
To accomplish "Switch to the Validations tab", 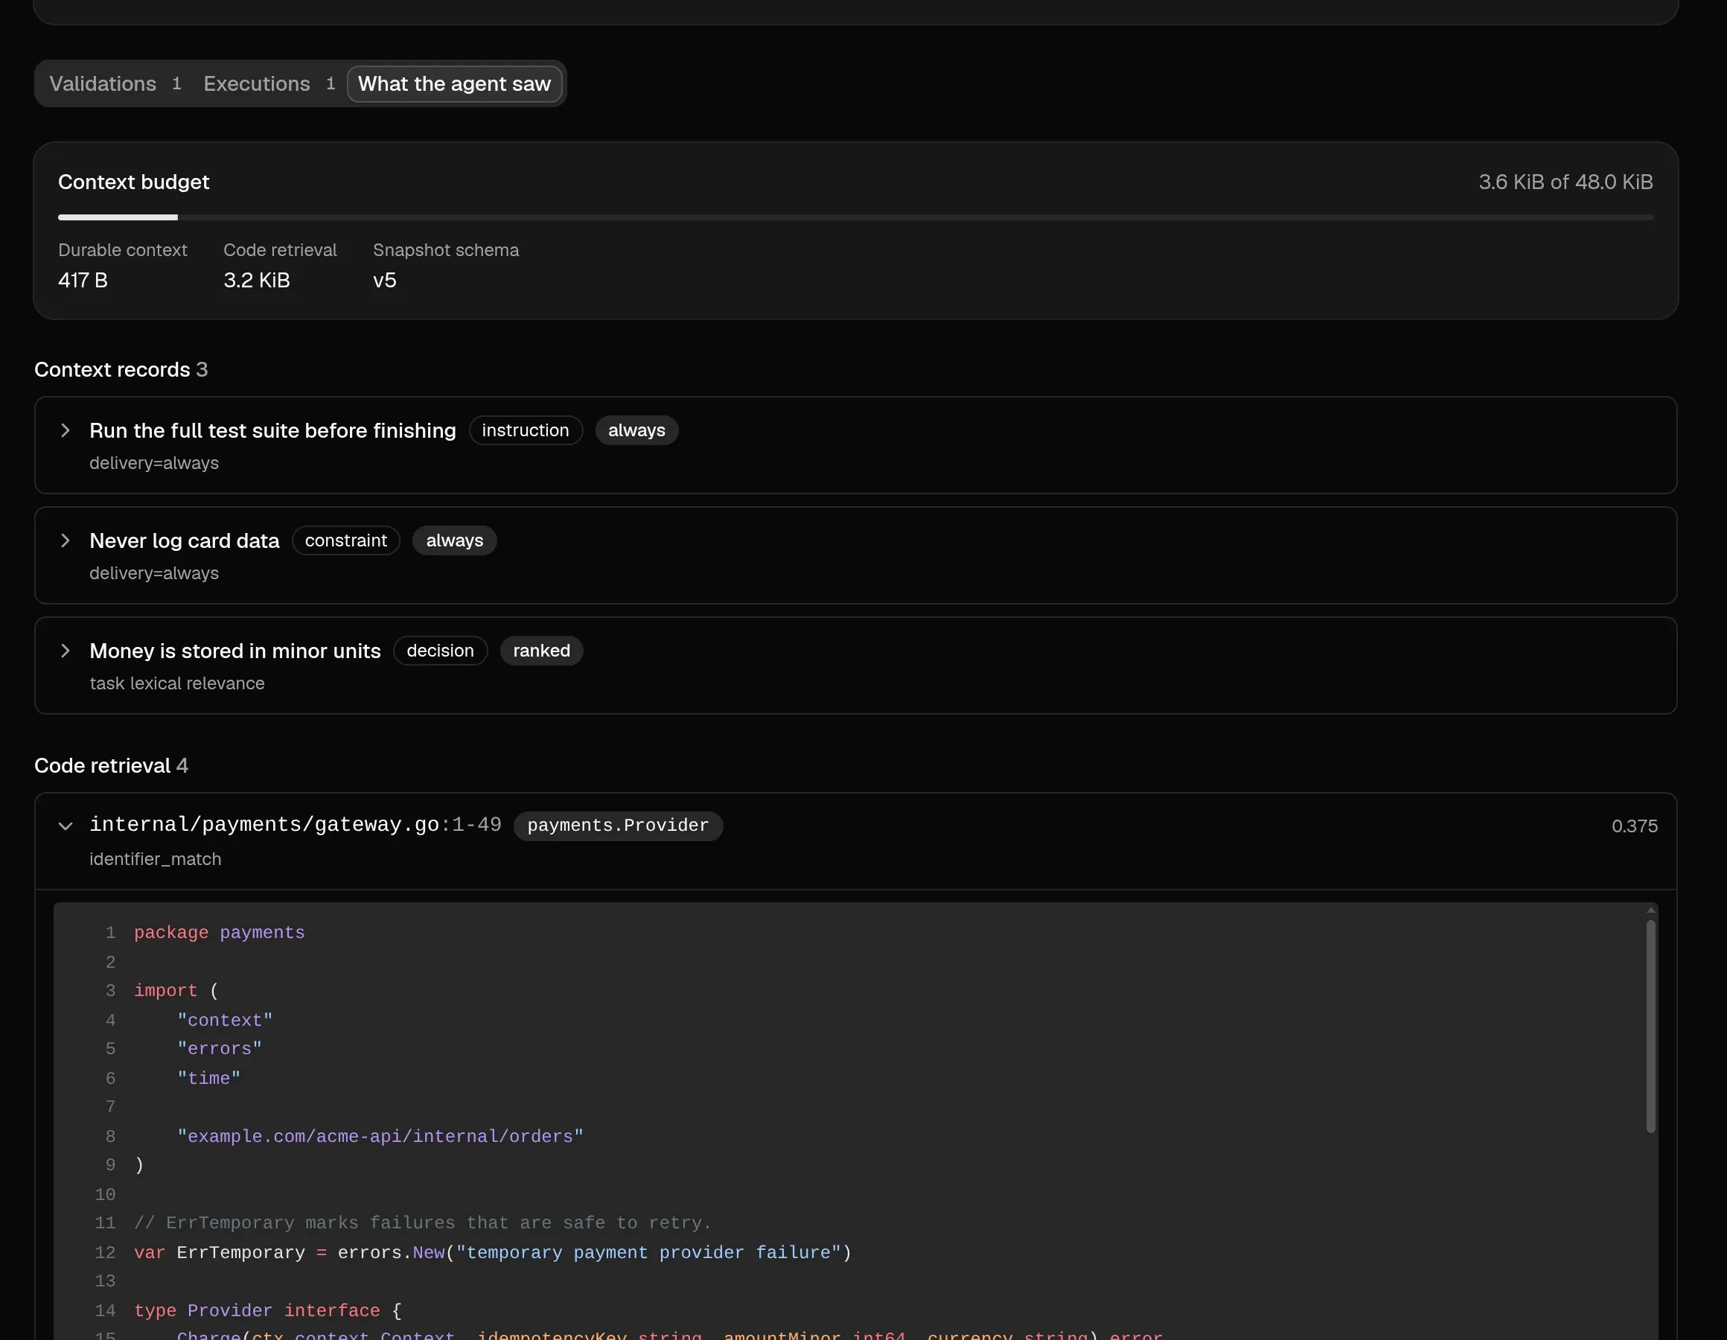I will [x=115, y=84].
